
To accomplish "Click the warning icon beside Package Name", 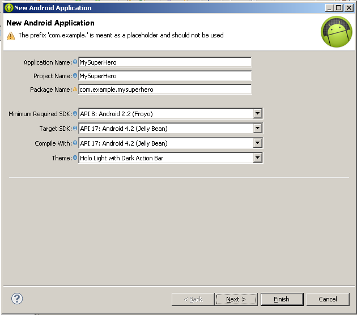I will coord(75,89).
